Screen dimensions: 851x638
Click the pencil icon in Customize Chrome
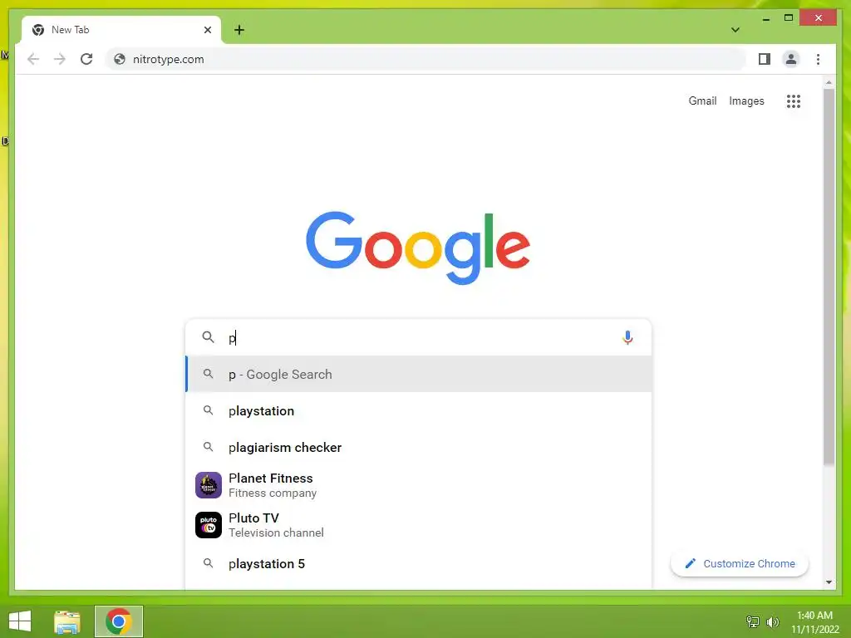point(690,564)
